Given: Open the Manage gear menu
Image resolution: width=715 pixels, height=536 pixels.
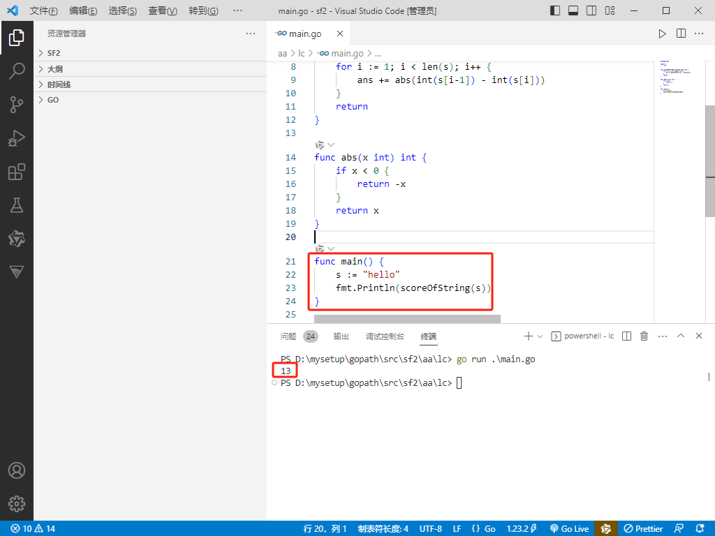Looking at the screenshot, I should tap(17, 504).
